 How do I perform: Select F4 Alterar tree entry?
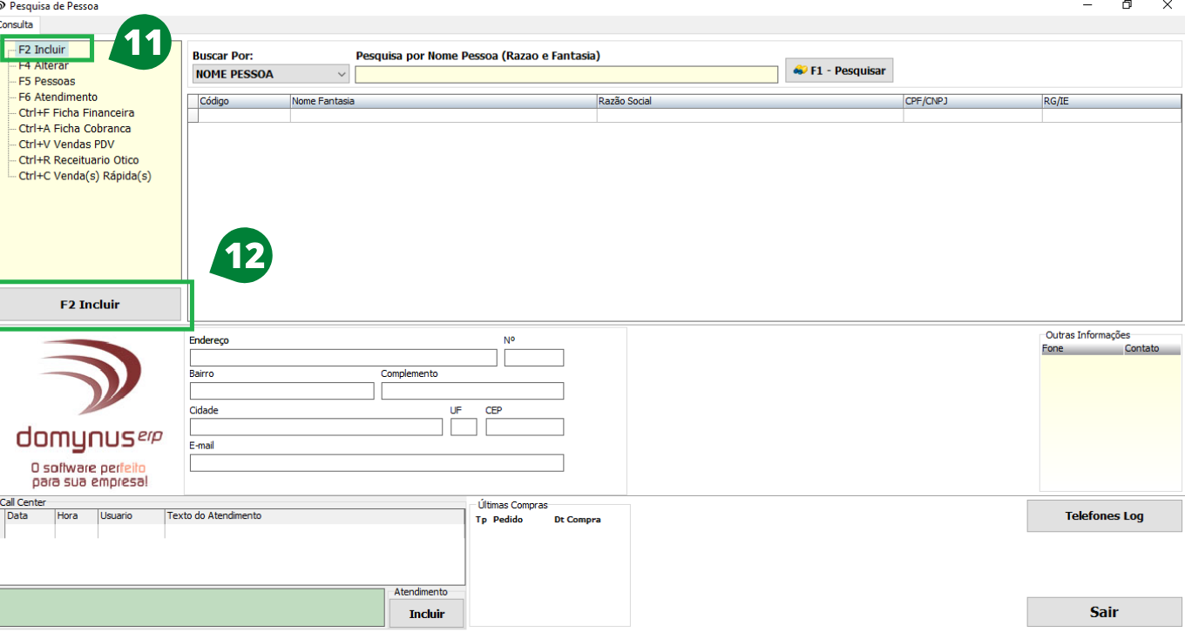click(44, 65)
